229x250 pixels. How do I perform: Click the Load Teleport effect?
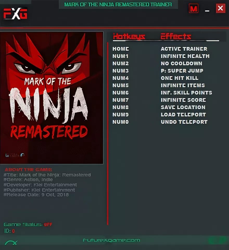pos(183,115)
